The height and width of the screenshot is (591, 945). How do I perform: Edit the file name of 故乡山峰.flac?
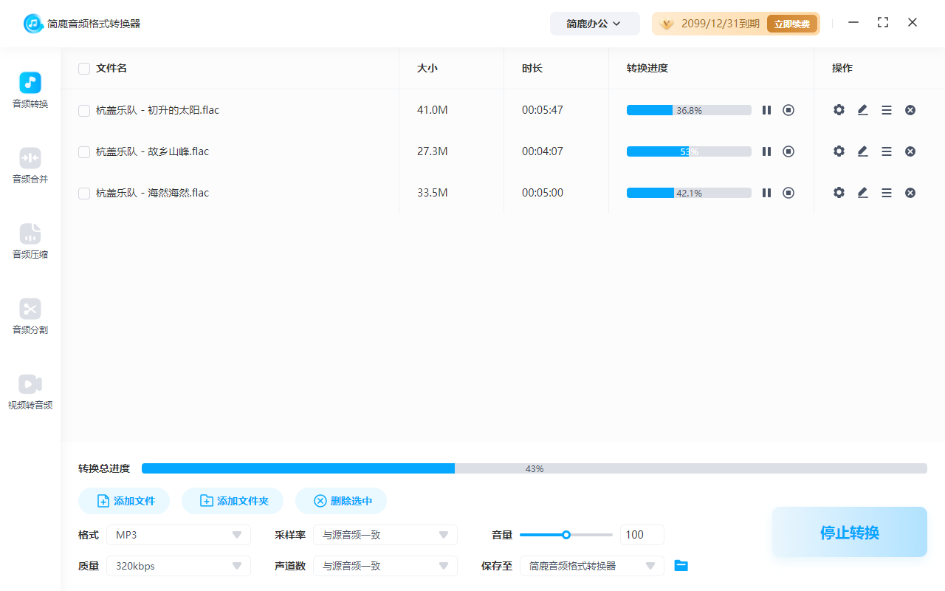point(862,151)
